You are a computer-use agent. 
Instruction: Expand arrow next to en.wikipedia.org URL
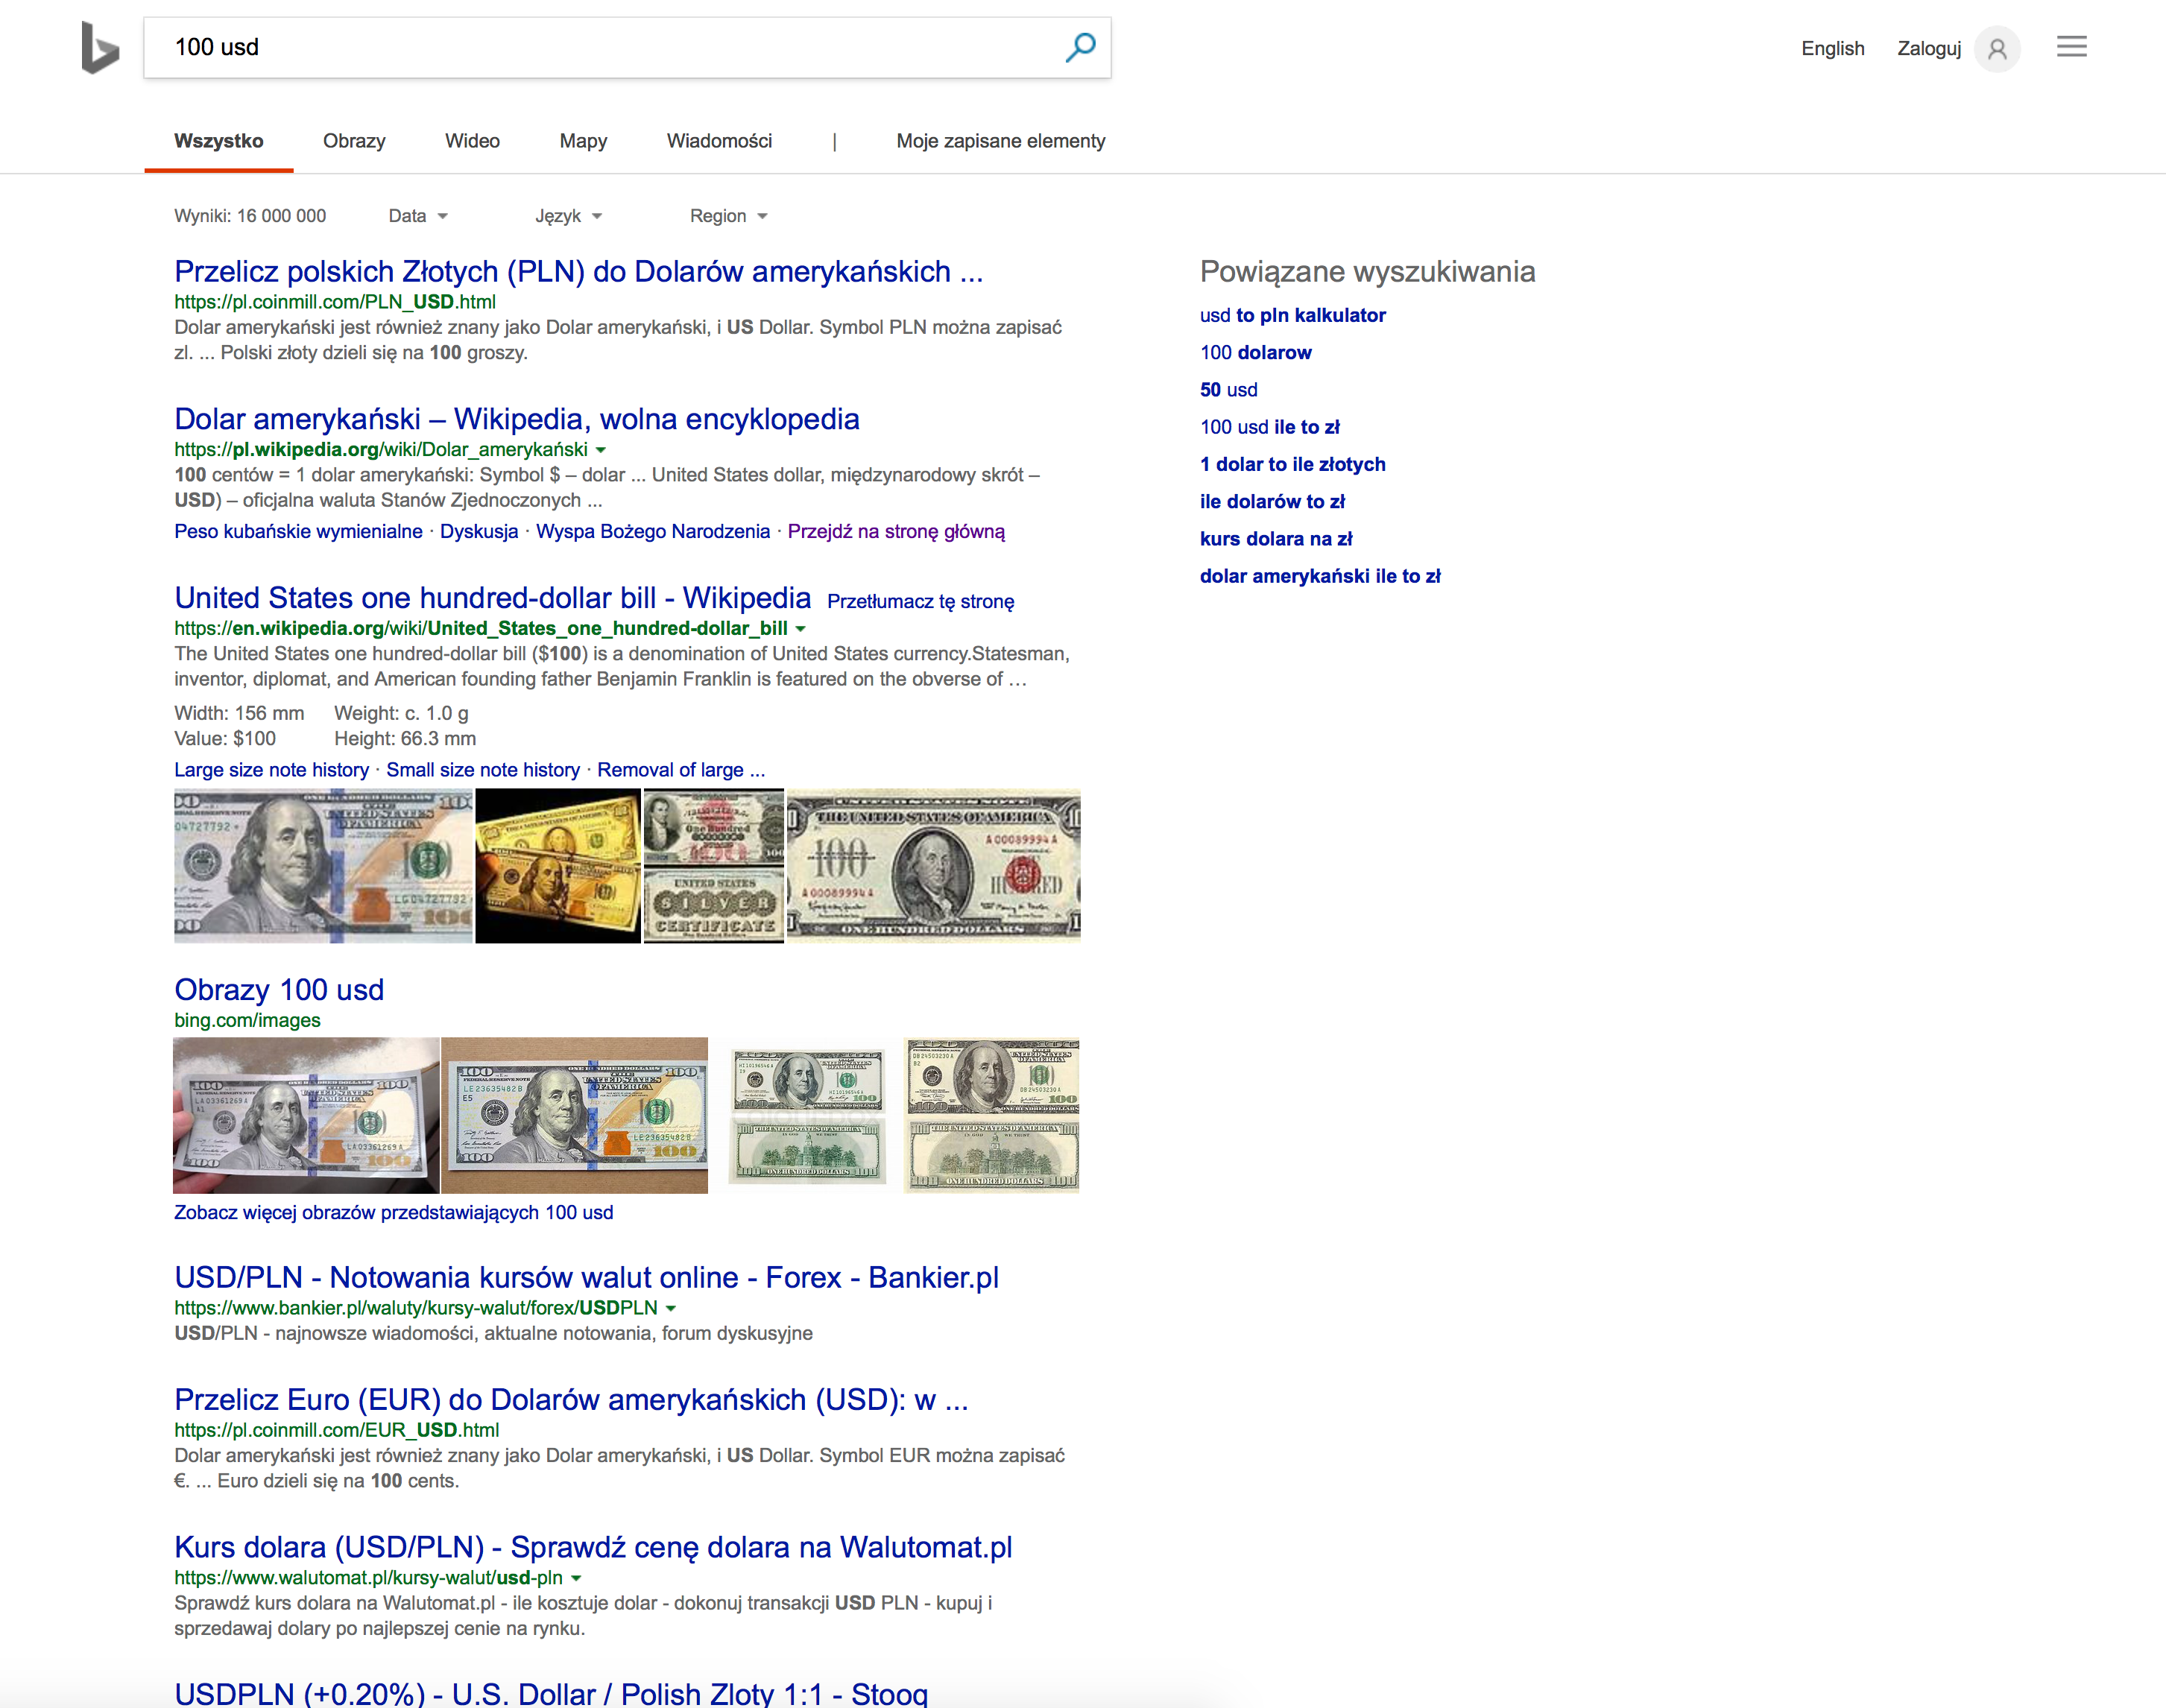click(800, 629)
